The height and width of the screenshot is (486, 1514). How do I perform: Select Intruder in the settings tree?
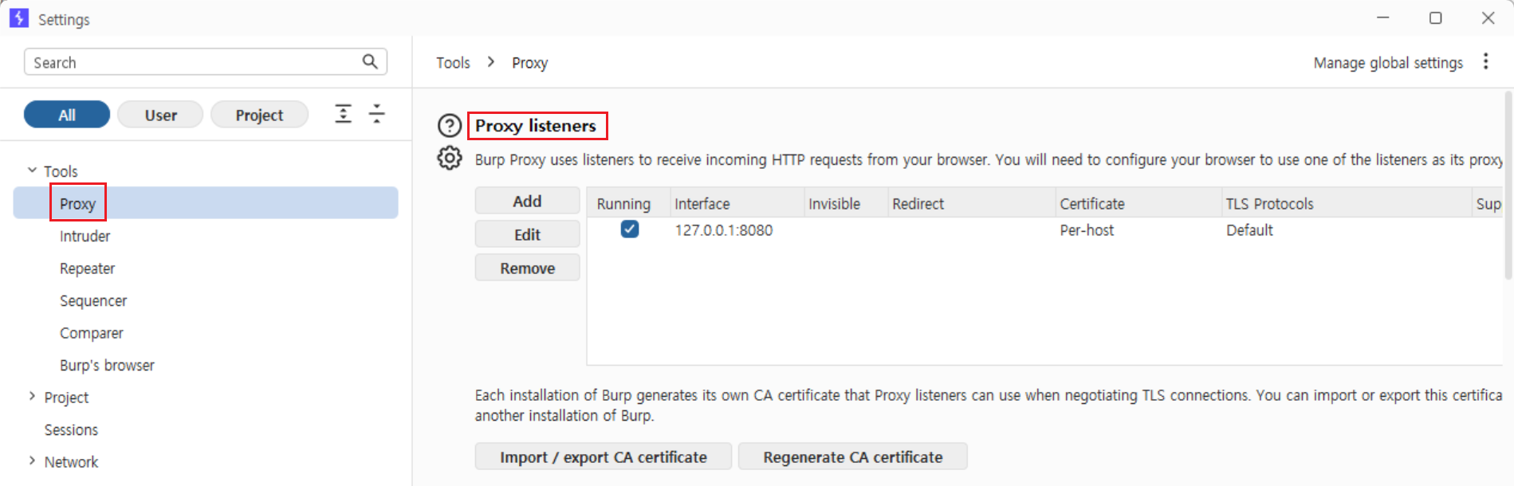[x=85, y=236]
